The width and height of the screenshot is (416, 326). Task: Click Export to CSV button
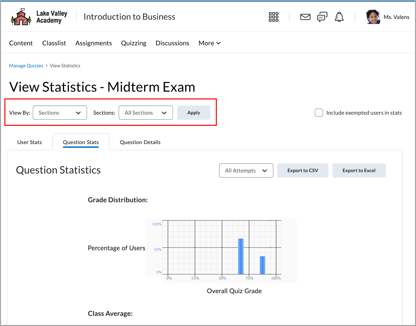coord(303,171)
